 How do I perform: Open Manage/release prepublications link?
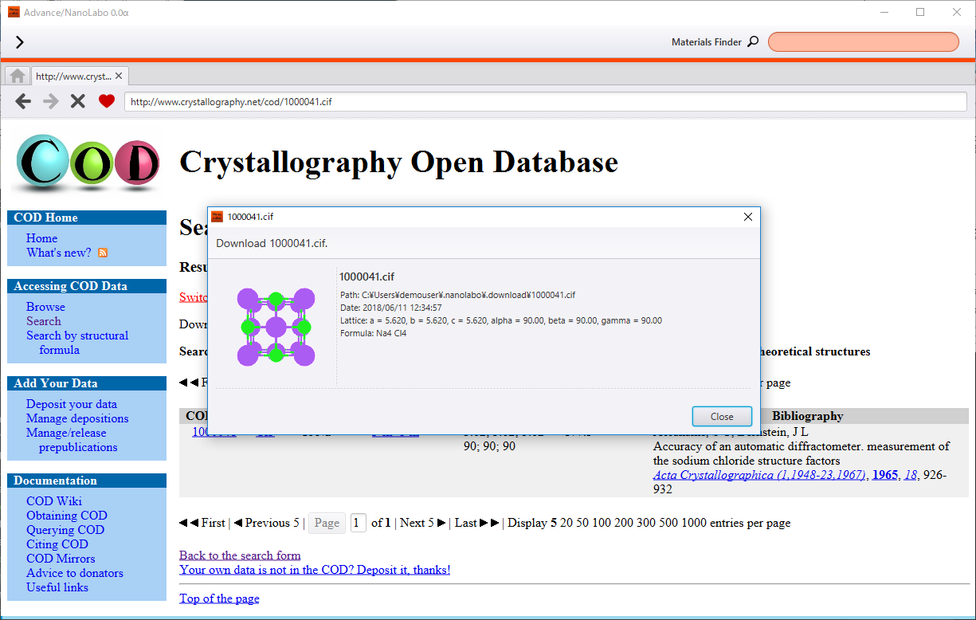tap(72, 440)
